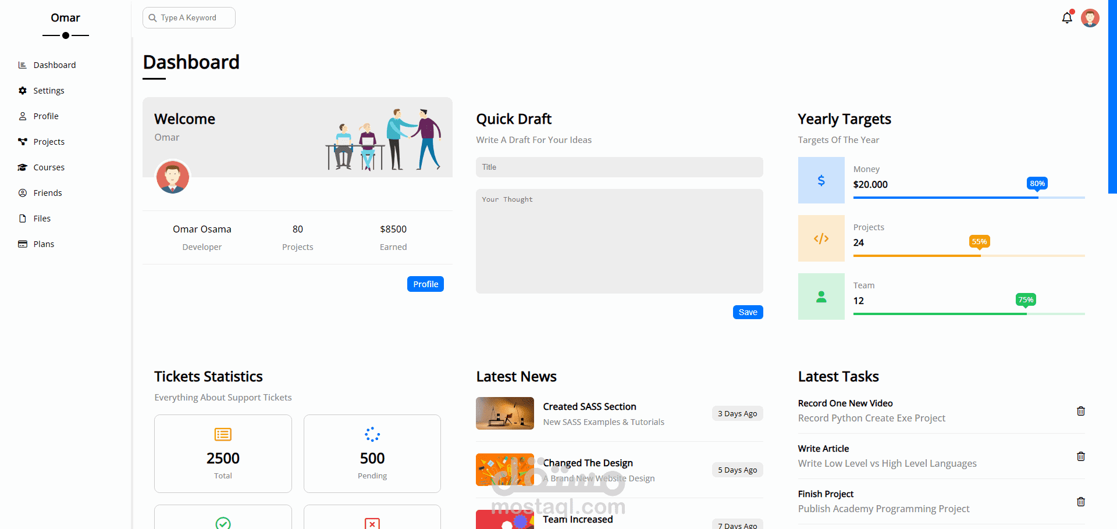The width and height of the screenshot is (1117, 529).
Task: Open Files in the sidebar
Action: point(42,219)
